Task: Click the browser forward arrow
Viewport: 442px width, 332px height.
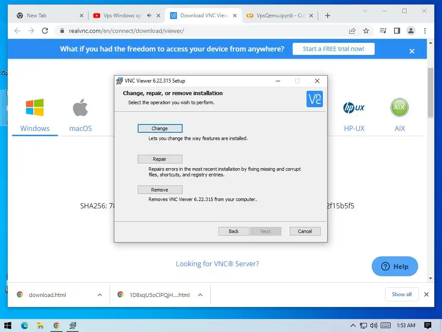Action: coord(31,31)
